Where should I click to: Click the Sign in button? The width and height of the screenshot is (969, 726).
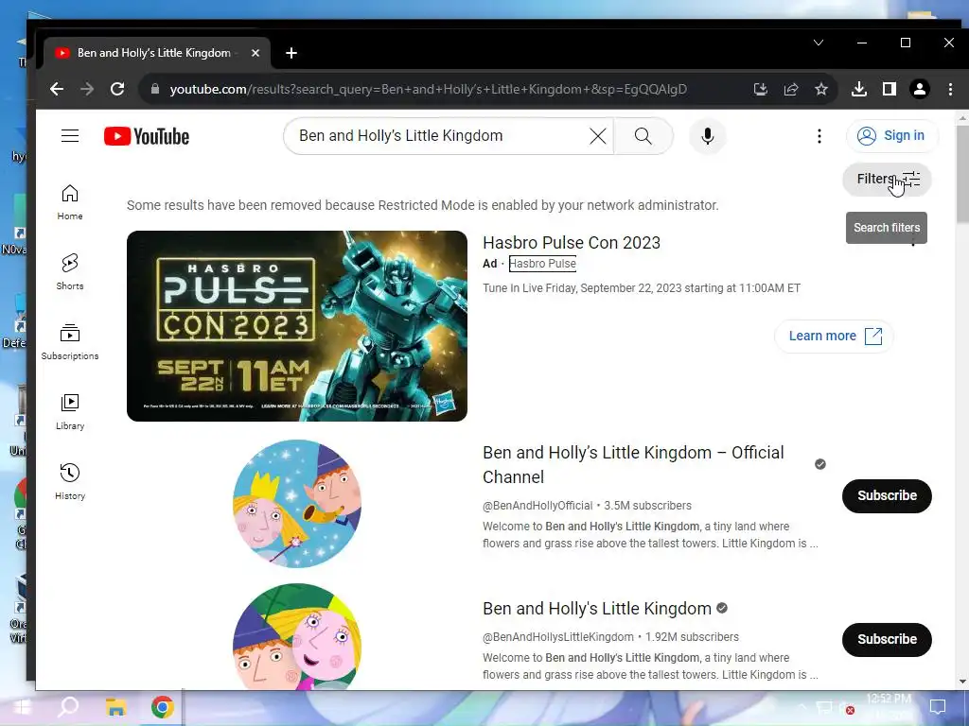point(891,136)
